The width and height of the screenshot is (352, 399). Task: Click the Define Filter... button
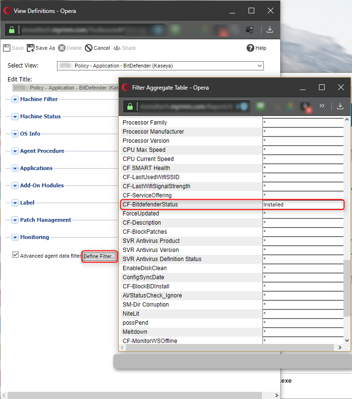100,256
